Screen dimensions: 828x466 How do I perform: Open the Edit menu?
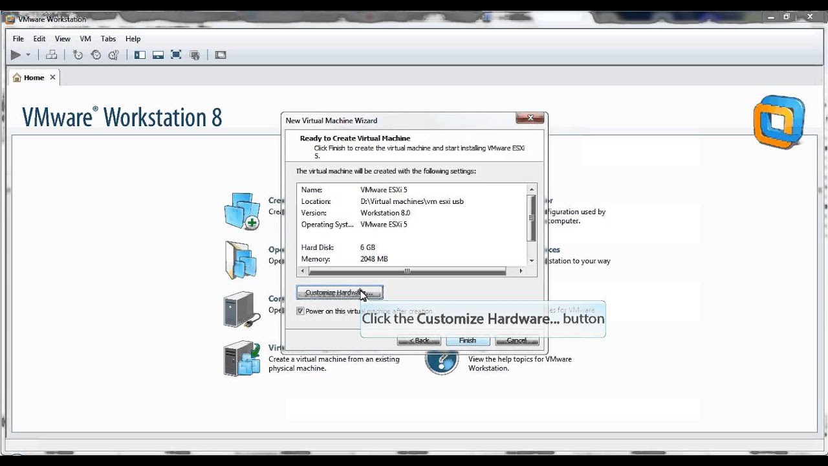click(x=39, y=39)
